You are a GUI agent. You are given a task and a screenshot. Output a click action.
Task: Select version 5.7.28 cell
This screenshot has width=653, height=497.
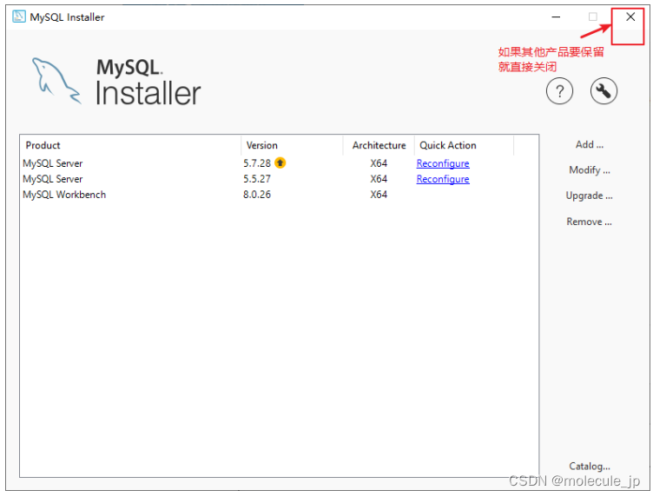(257, 163)
